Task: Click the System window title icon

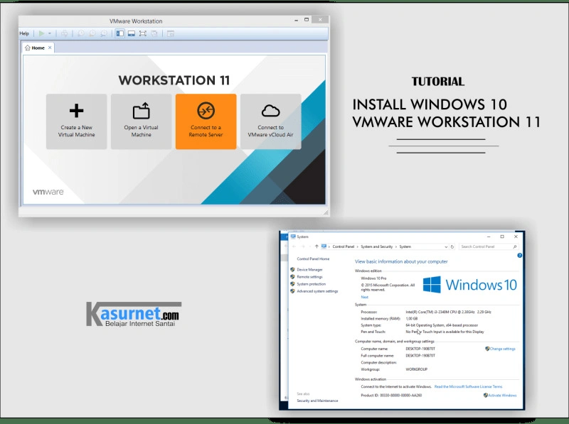Action: click(x=293, y=237)
